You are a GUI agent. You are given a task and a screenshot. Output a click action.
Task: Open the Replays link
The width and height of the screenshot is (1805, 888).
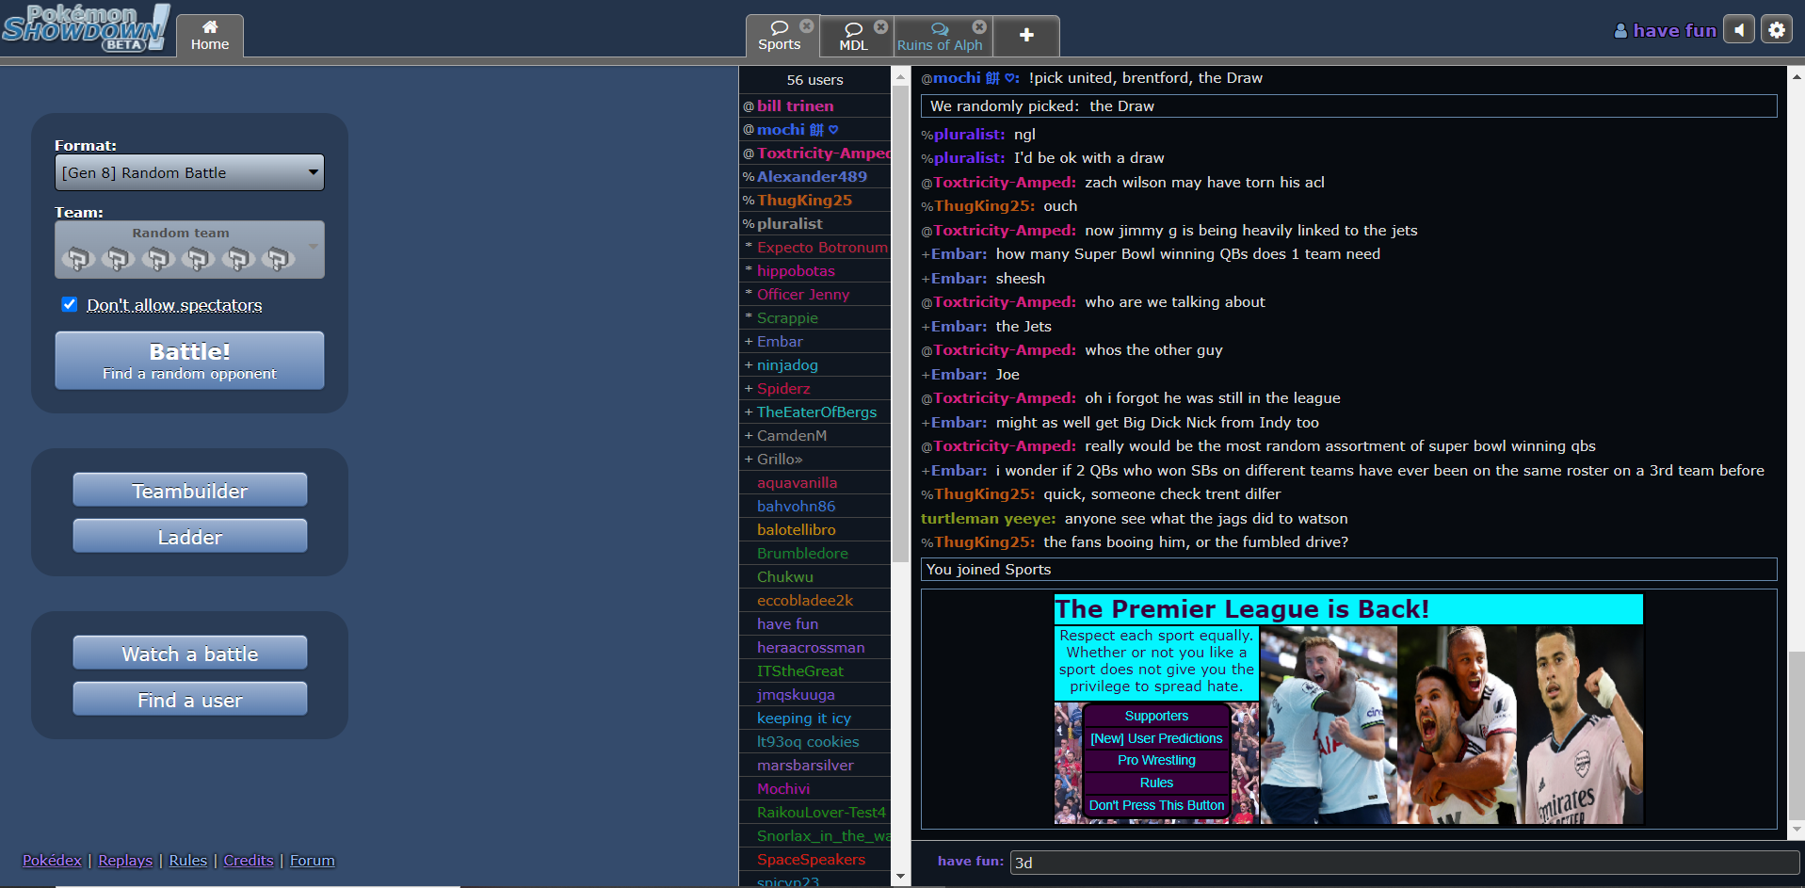point(125,860)
